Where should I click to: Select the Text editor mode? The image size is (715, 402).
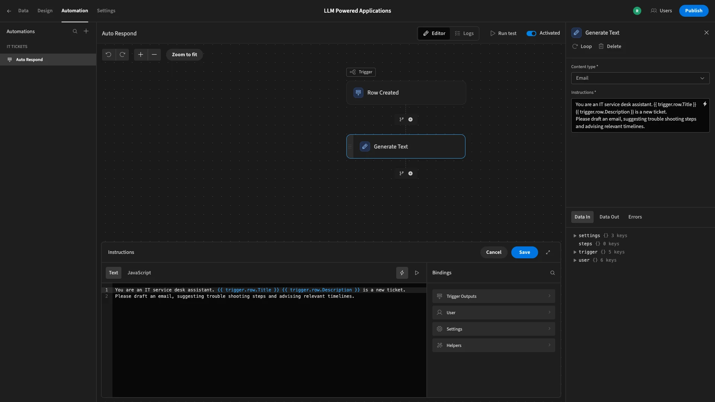(x=113, y=273)
